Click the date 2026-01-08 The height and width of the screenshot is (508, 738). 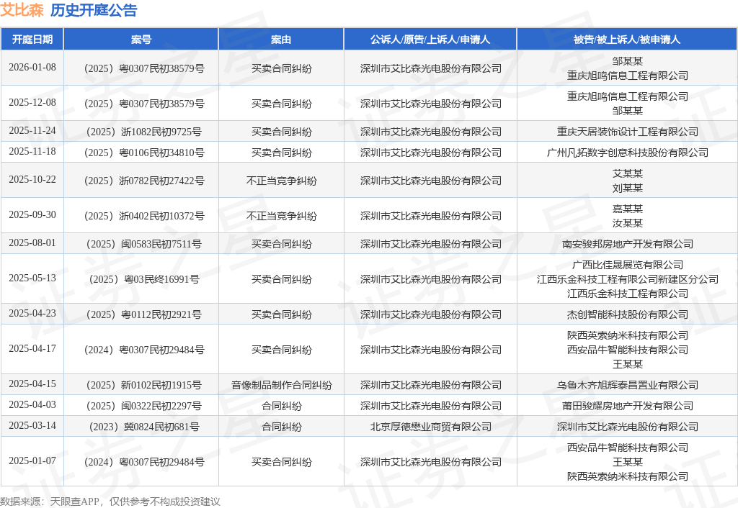click(x=32, y=67)
